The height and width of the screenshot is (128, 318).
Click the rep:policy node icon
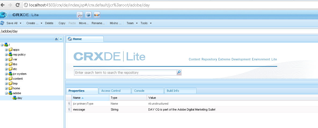[10, 54]
